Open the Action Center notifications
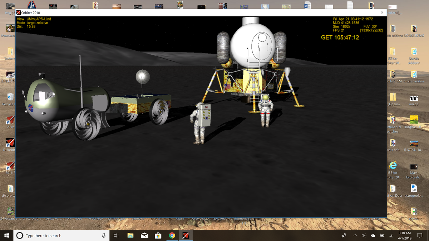This screenshot has height=241, width=429. 420,235
